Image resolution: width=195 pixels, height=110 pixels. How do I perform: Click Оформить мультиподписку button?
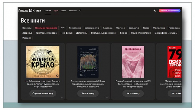[x=170, y=11]
